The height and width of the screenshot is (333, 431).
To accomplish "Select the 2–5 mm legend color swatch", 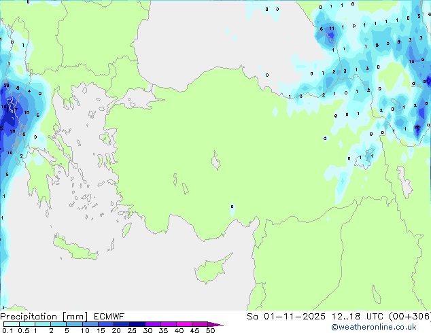I will point(58,324).
